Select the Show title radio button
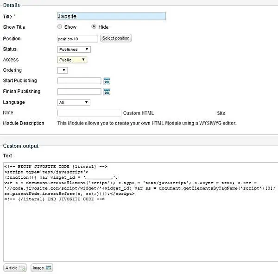This screenshot has height=274, width=278. tap(60, 27)
